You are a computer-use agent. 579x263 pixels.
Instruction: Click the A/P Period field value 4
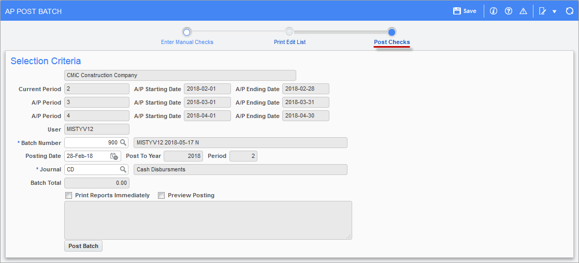97,115
